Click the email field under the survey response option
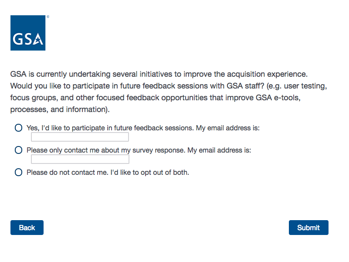 click(x=80, y=160)
